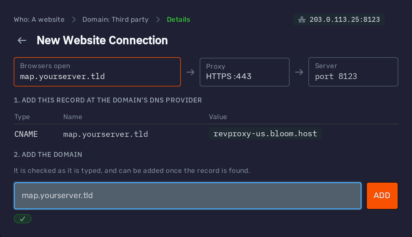Click the CNAME record type cell
Screen dimensions: 412x237
26,134
